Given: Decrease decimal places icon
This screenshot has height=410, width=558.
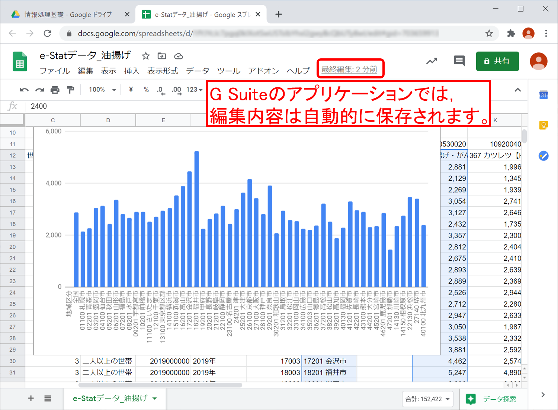Looking at the screenshot, I should (x=161, y=90).
